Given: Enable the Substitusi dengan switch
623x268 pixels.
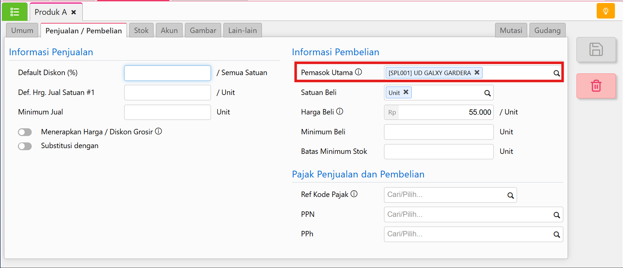Looking at the screenshot, I should coord(25,146).
